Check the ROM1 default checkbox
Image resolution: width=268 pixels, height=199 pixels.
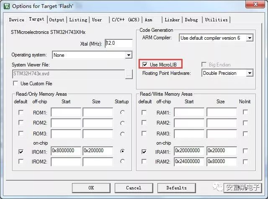coord(21,112)
